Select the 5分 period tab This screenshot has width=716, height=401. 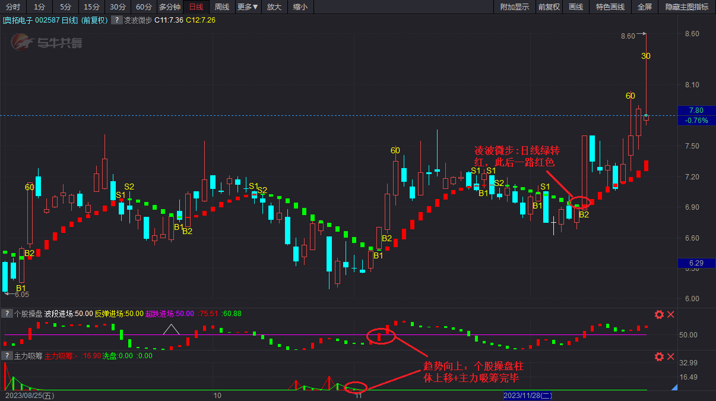click(65, 7)
